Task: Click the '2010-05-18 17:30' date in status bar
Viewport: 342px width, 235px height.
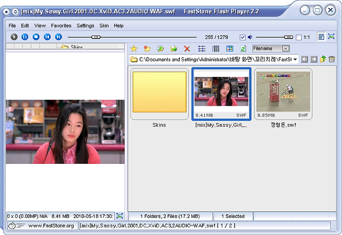Action: [x=93, y=216]
